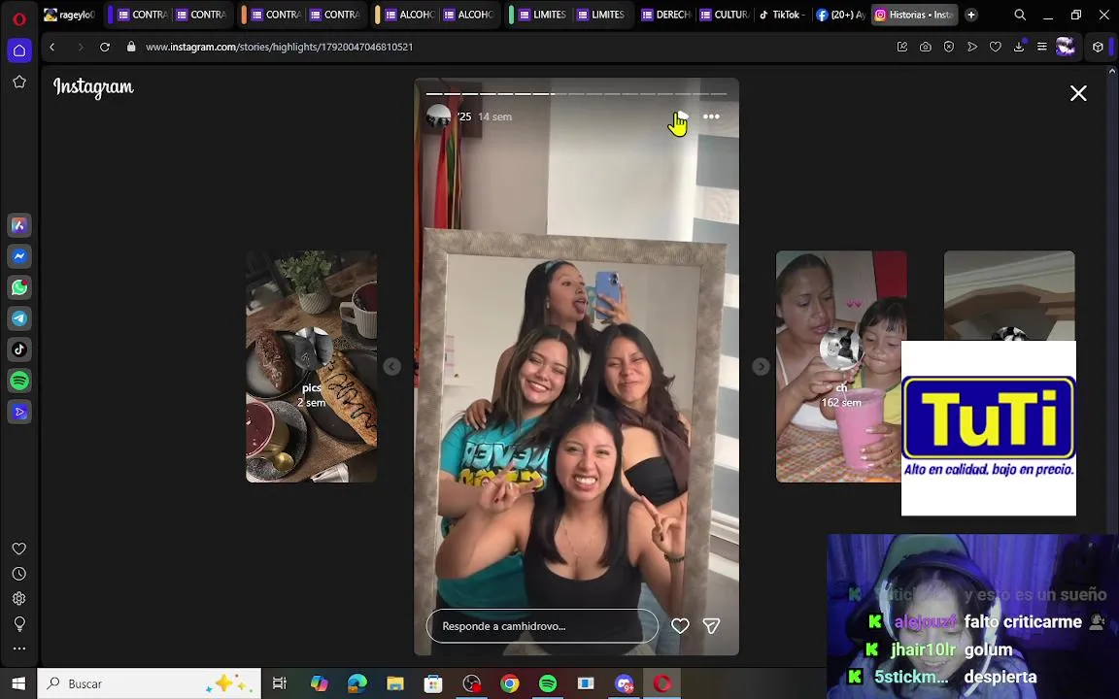Open Discord from the taskbar

[x=625, y=683]
